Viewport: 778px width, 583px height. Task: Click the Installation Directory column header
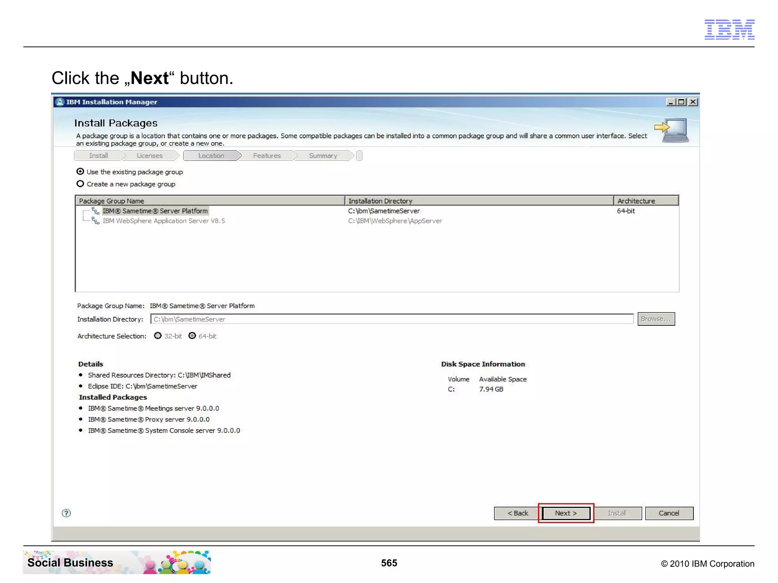pos(479,201)
